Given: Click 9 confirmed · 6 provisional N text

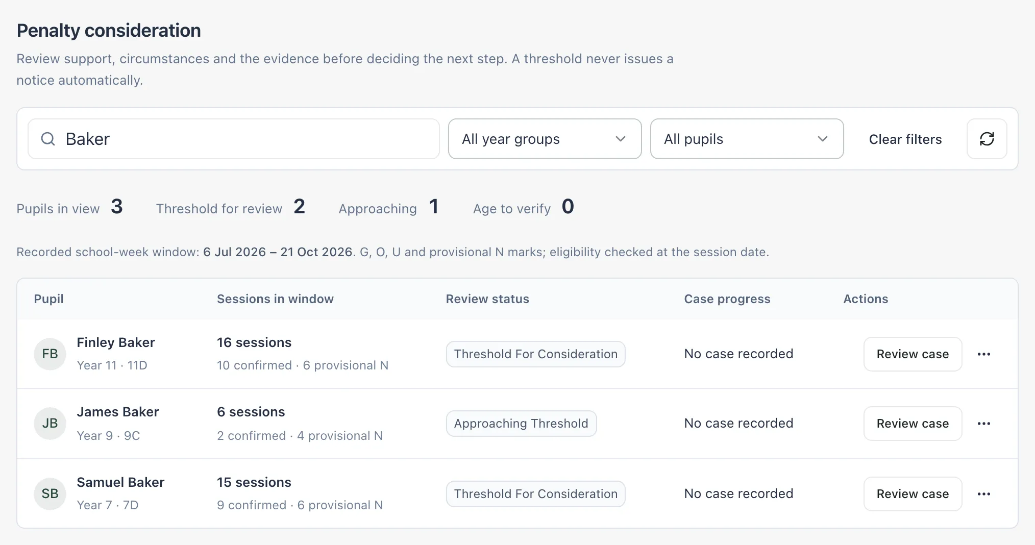Looking at the screenshot, I should (300, 505).
